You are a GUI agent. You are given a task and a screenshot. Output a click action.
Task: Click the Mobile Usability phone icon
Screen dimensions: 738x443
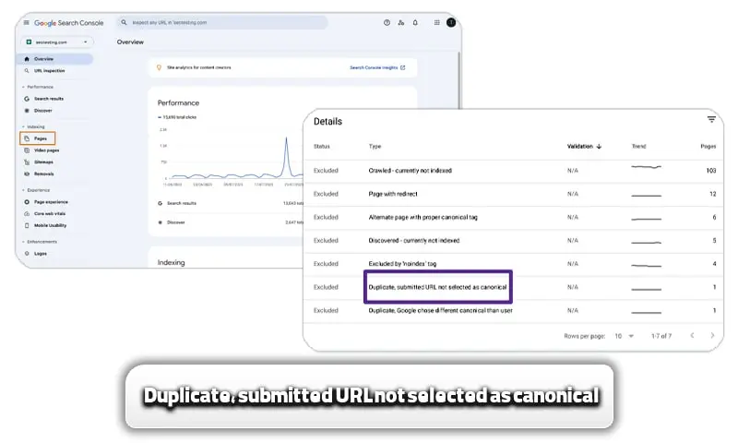click(x=27, y=225)
